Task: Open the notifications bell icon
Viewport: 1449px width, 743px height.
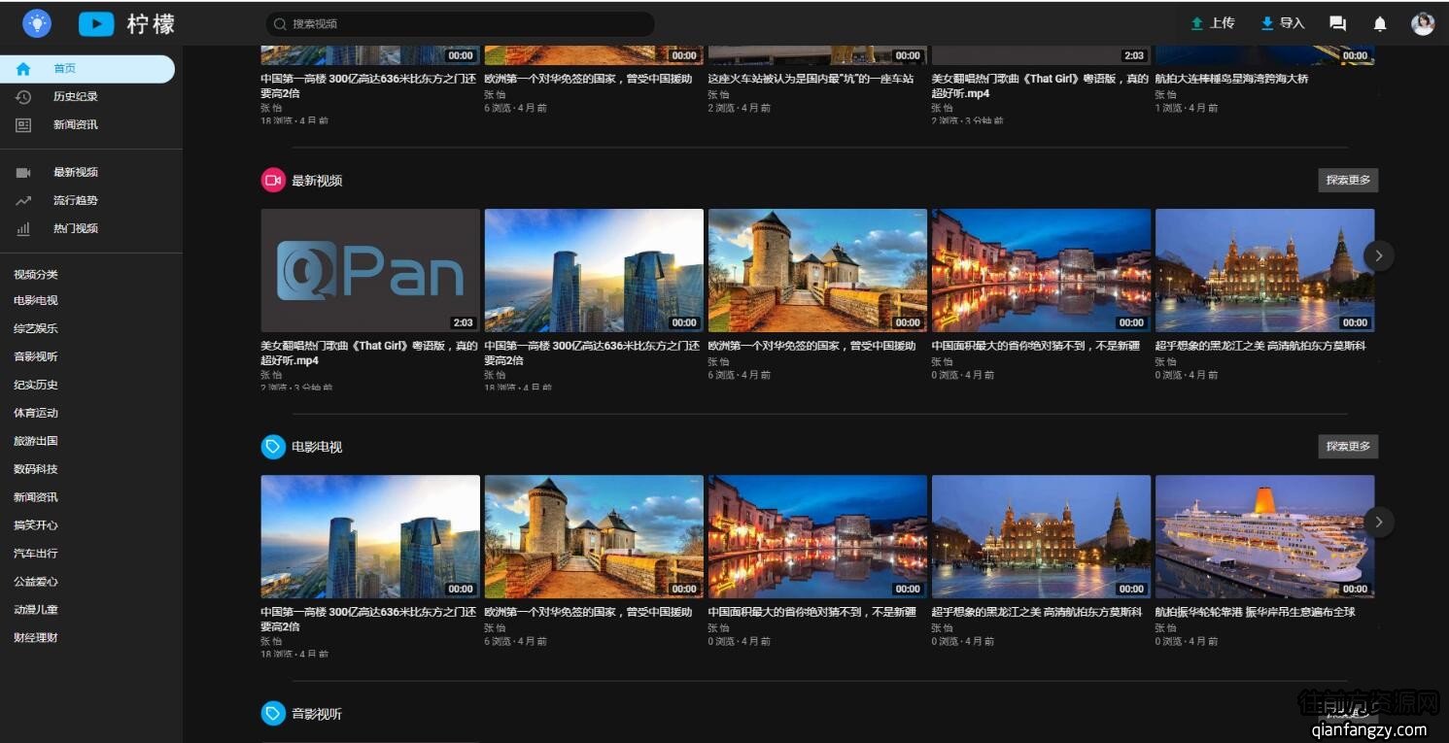Action: pyautogui.click(x=1380, y=24)
